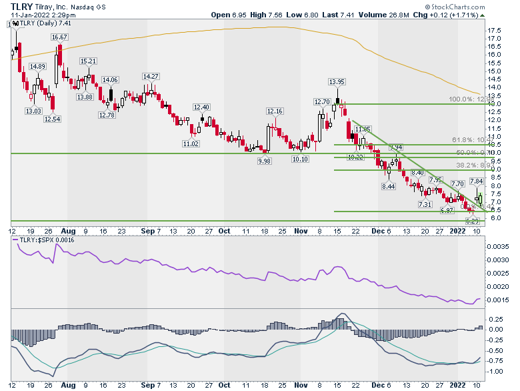Screen dimensions: 520x391
Task: Click the 12.40 price label
Action: [x=201, y=107]
